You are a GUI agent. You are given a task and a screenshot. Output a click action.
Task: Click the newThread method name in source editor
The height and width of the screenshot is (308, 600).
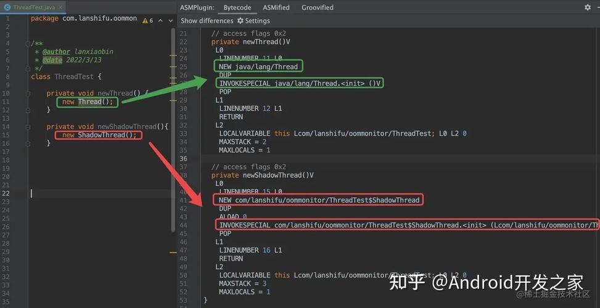(x=115, y=93)
